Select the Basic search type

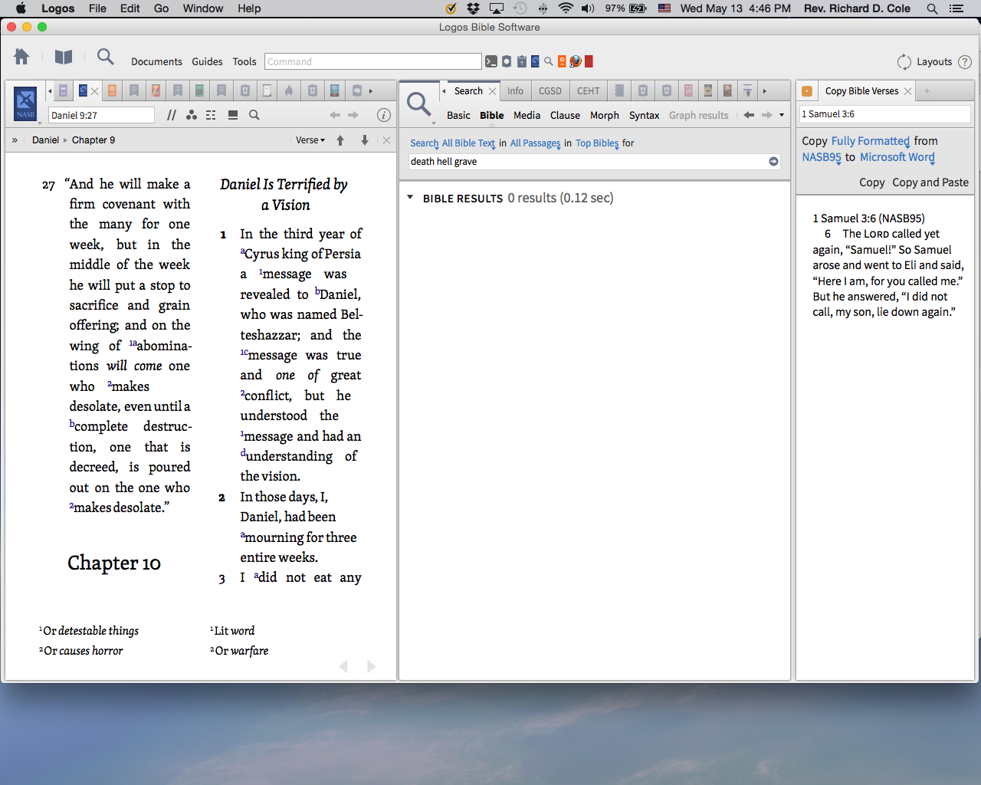tap(459, 115)
